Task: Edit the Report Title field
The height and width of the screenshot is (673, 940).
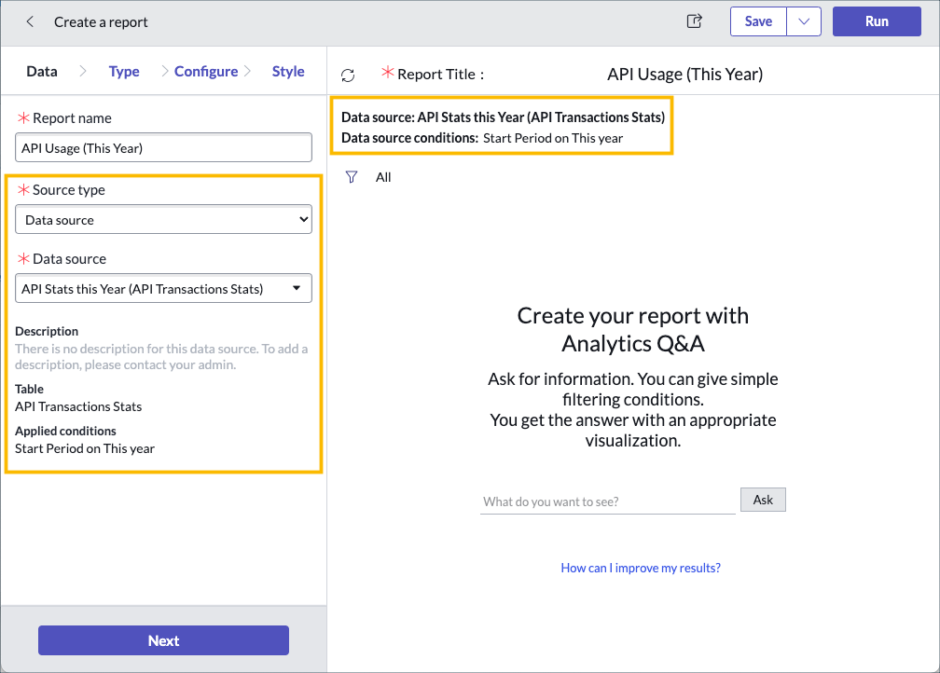Action: pos(684,75)
